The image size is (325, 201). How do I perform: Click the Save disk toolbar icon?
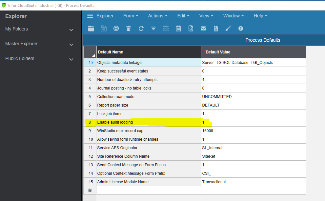(104, 29)
